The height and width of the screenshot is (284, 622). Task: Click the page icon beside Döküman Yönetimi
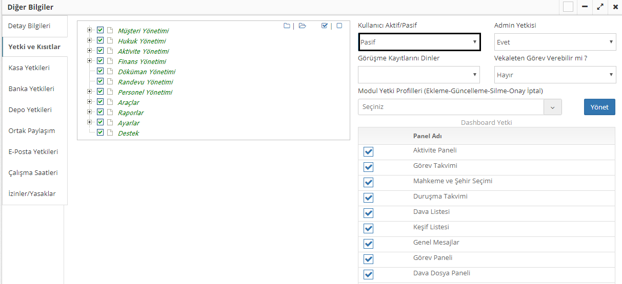[x=110, y=71]
